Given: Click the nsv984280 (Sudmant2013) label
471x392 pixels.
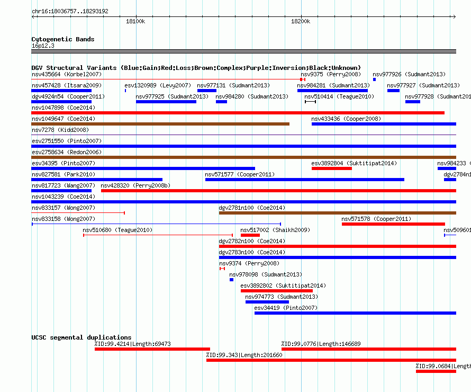Looking at the screenshot, I should coord(252,96).
